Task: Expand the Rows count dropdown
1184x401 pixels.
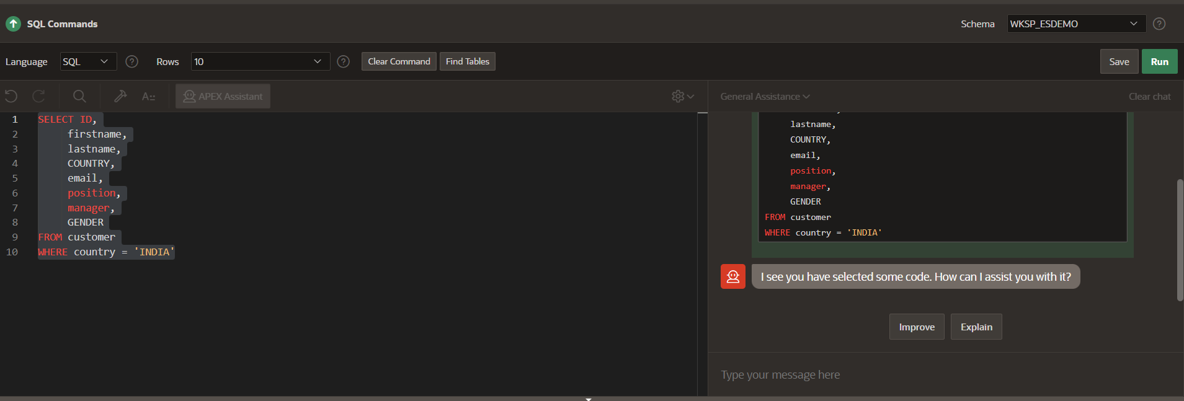Action: coord(260,61)
